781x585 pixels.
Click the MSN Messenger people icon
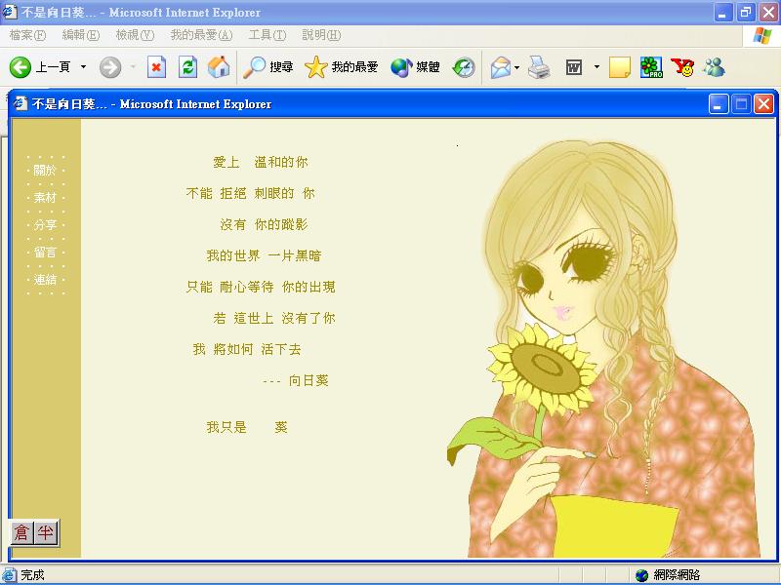715,67
